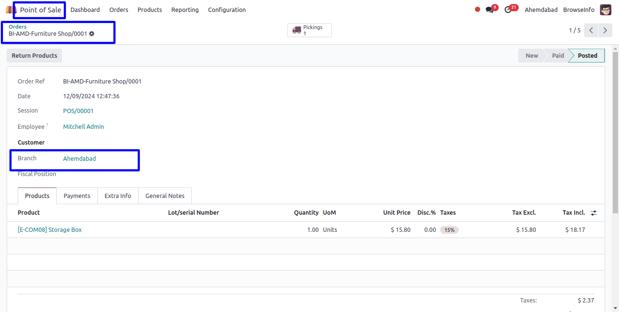
Task: Go to the previous record arrow
Action: [591, 31]
